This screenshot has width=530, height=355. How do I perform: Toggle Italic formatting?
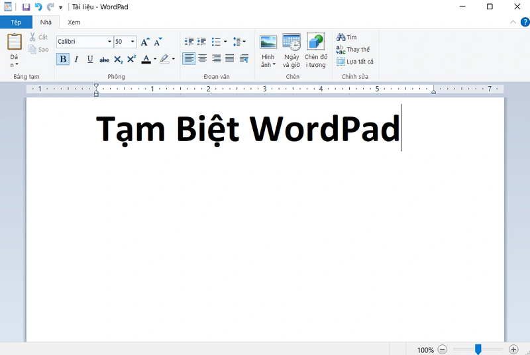(76, 59)
